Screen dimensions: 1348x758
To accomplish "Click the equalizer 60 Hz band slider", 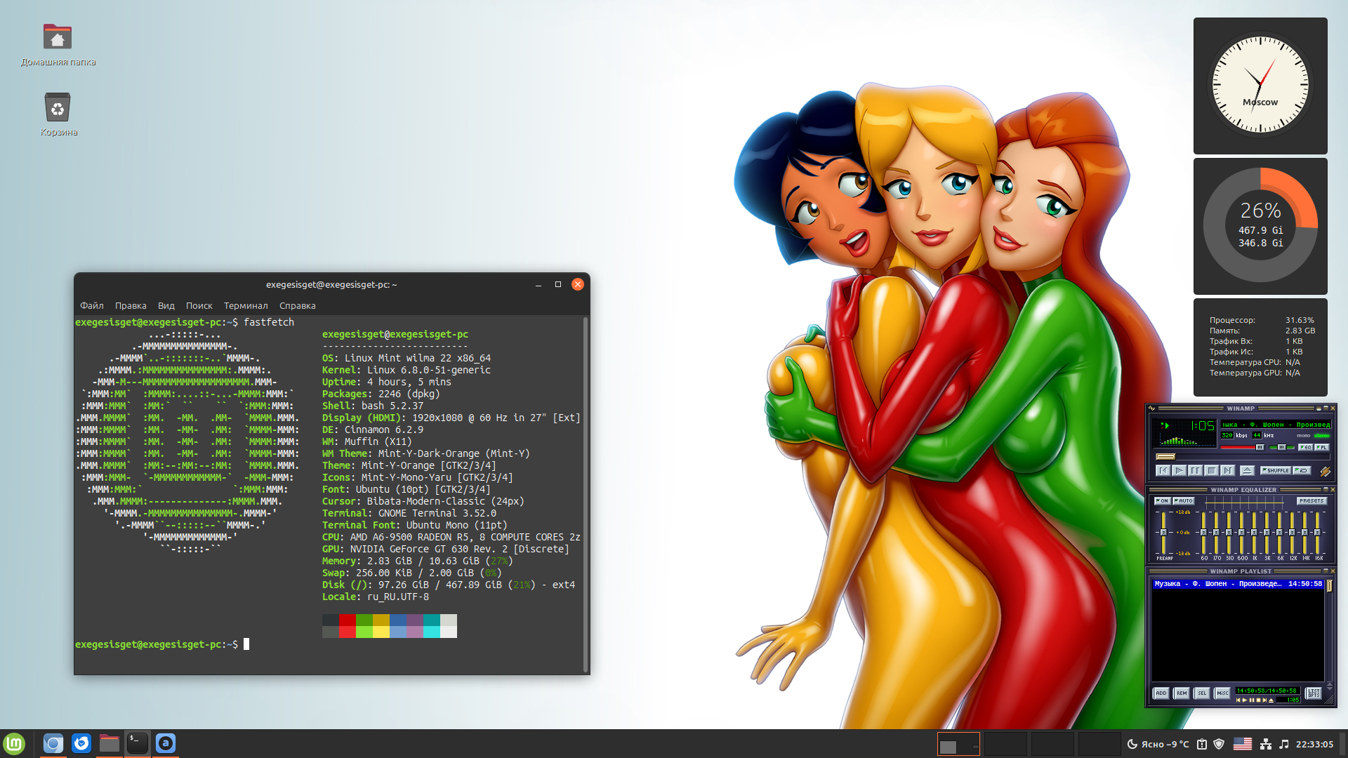I will (1203, 533).
